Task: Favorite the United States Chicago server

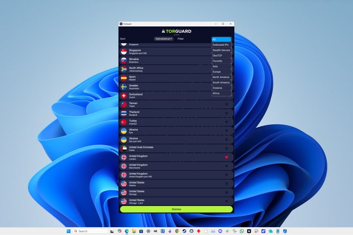Action: [227, 192]
